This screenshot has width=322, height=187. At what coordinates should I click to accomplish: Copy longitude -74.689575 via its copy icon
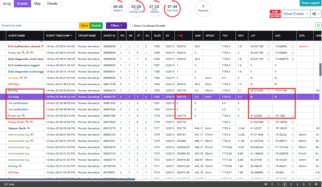[293, 59]
